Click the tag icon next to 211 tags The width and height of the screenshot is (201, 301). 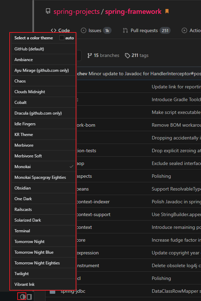pos(127,56)
